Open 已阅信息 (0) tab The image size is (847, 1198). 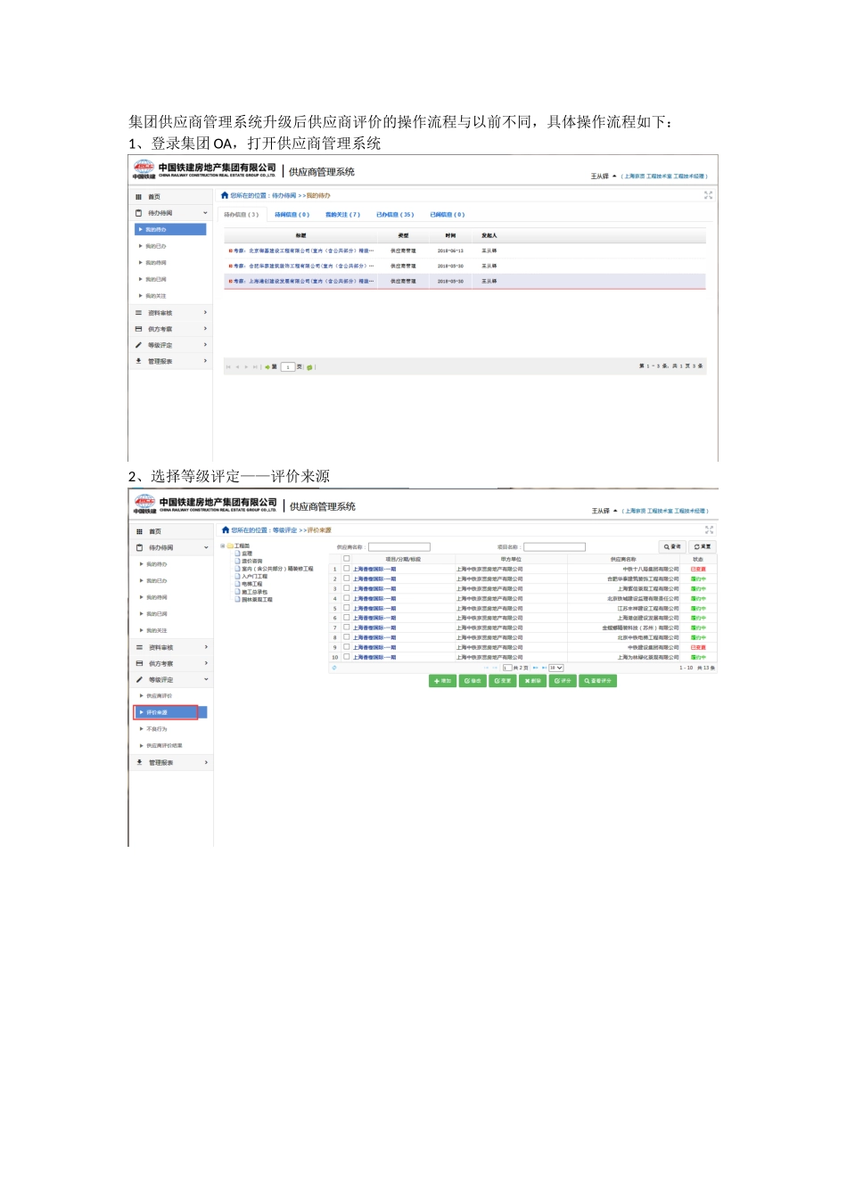click(448, 215)
